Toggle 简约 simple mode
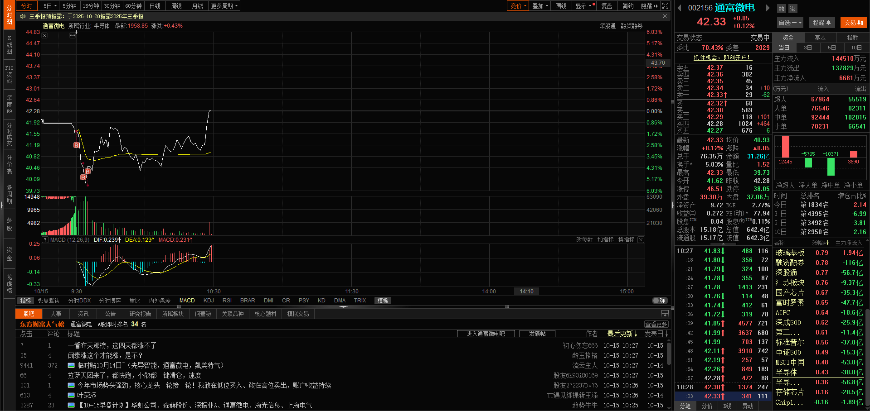The width and height of the screenshot is (870, 411). pos(628,6)
